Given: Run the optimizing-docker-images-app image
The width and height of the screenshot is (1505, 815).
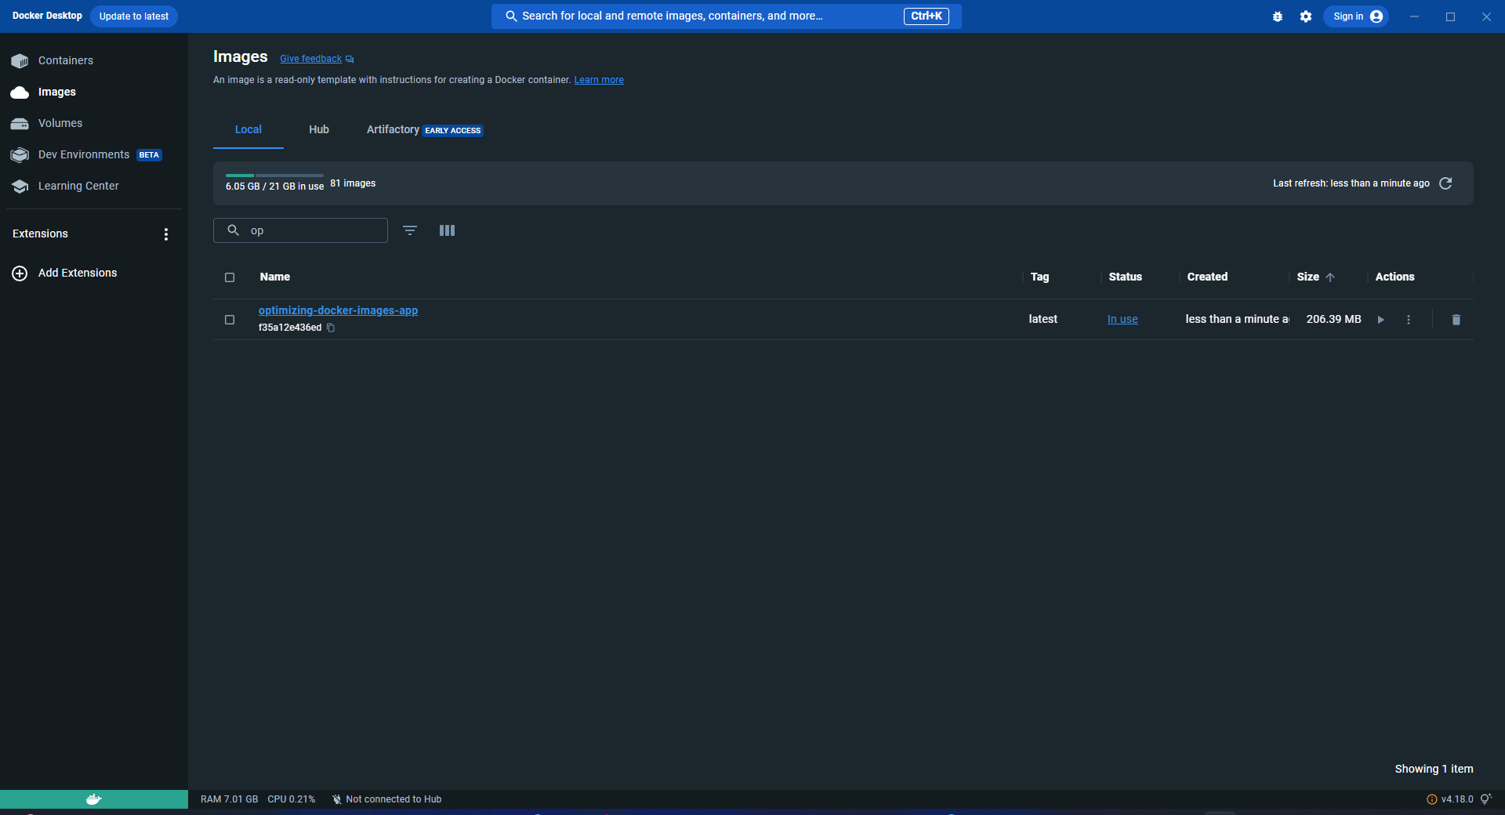Looking at the screenshot, I should (x=1380, y=320).
